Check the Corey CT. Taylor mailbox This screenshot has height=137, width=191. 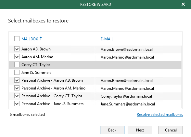click(x=17, y=65)
